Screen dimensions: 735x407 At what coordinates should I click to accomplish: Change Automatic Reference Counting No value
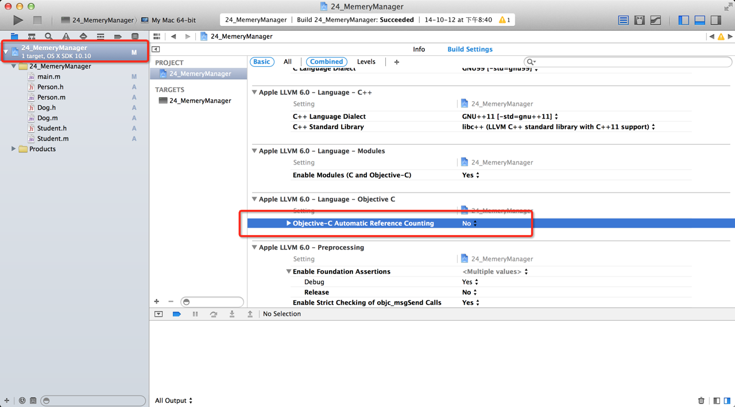470,223
